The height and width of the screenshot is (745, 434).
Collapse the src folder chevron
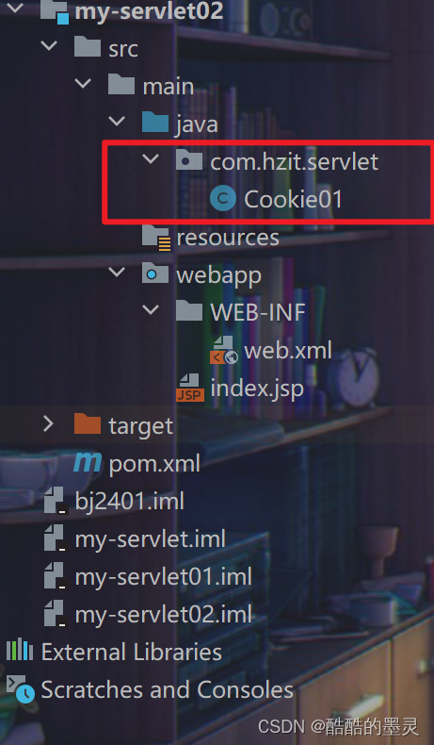[48, 46]
